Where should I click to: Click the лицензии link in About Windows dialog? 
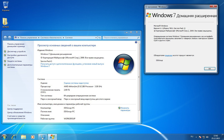coord(169,55)
